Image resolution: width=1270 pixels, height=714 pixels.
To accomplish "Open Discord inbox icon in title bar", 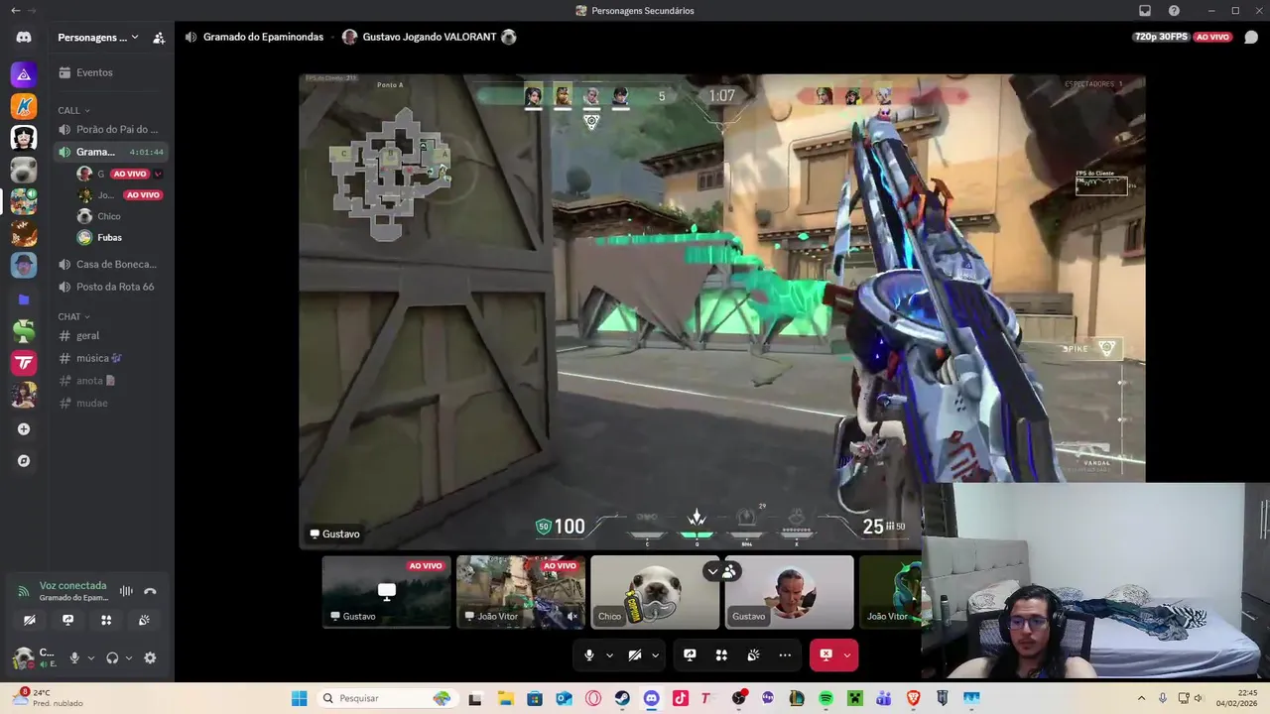I will (1145, 11).
